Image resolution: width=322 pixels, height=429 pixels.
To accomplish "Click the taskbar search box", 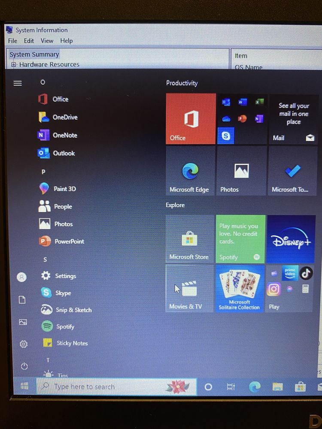I will pos(116,387).
